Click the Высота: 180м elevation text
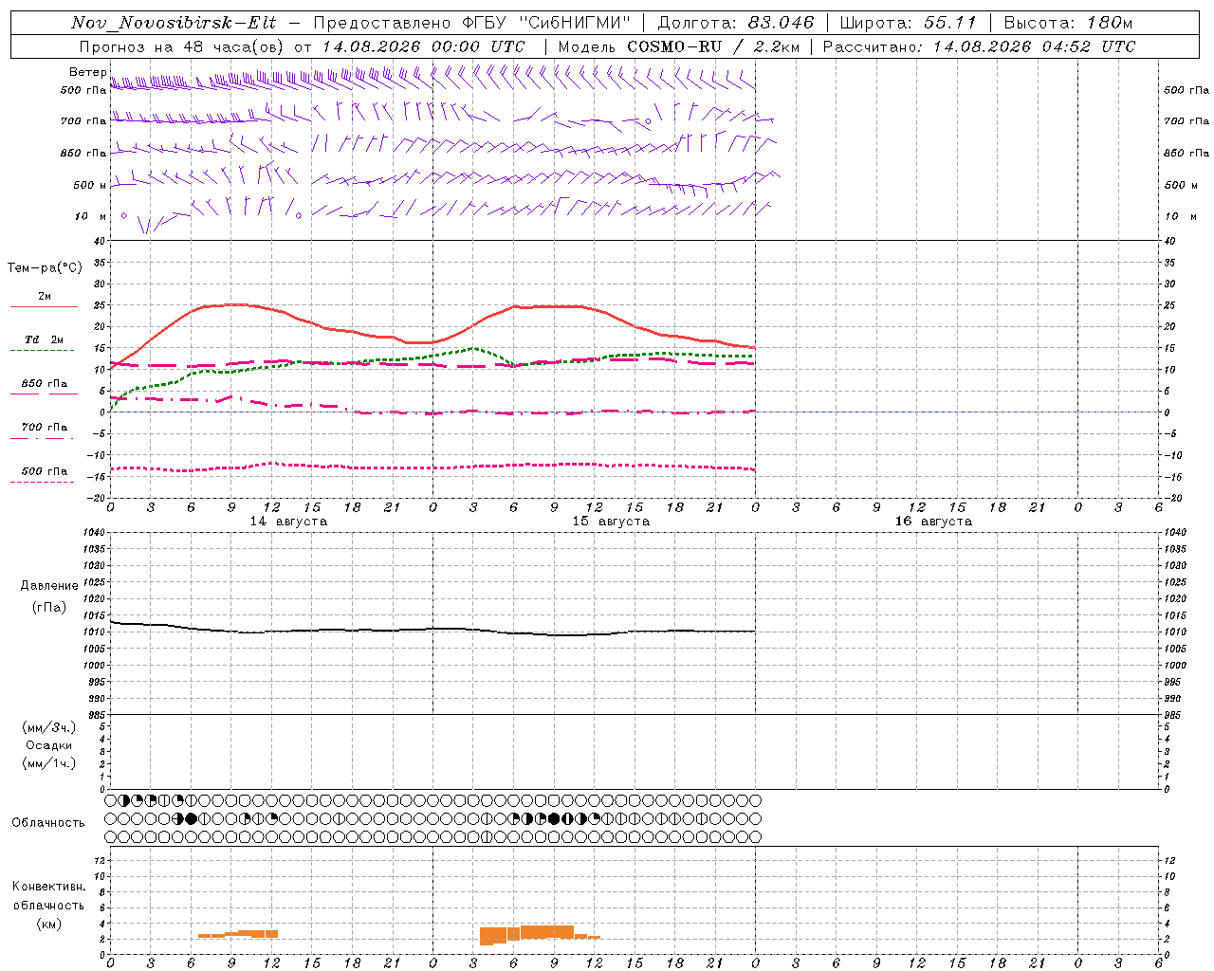1214x971 pixels. click(1068, 23)
